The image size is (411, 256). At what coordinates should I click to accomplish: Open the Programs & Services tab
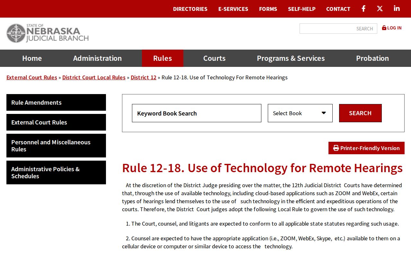[291, 58]
